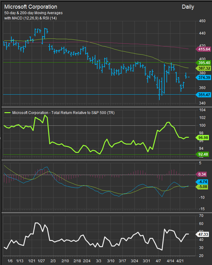Click the 92.48 relative return low tag
Viewport: 212px width, 265px height.
pyautogui.click(x=202, y=154)
